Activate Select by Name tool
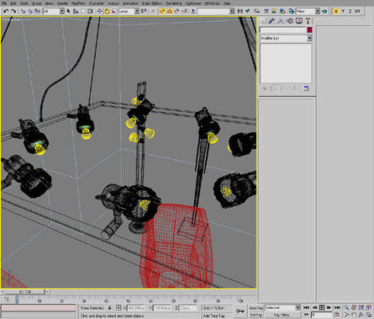Screen dimensions: 374x319 (x=76, y=11)
